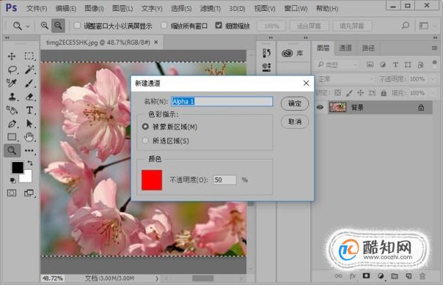Screen dimensions: 443x285
Task: Create a new layer group
Action: click(x=395, y=276)
